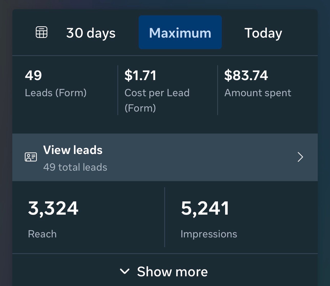Open View leads
This screenshot has height=286, width=330.
click(165, 157)
